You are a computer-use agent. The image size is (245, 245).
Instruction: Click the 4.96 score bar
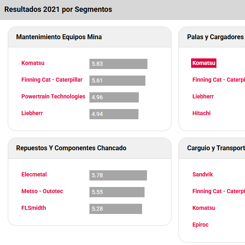114,98
